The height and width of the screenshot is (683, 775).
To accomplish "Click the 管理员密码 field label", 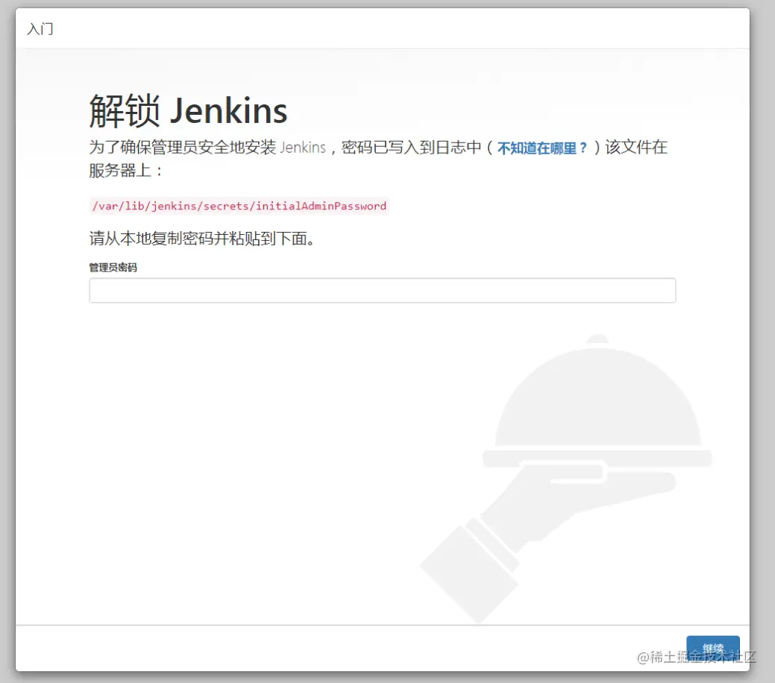I will 113,268.
